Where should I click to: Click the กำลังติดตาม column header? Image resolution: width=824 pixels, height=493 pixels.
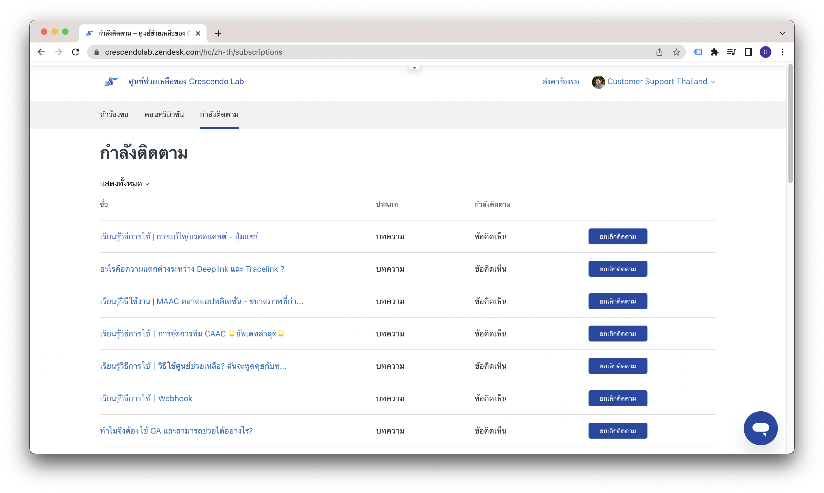point(492,204)
